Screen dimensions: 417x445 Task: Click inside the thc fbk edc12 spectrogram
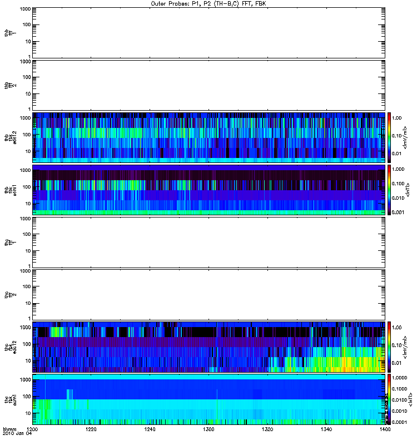click(x=209, y=347)
